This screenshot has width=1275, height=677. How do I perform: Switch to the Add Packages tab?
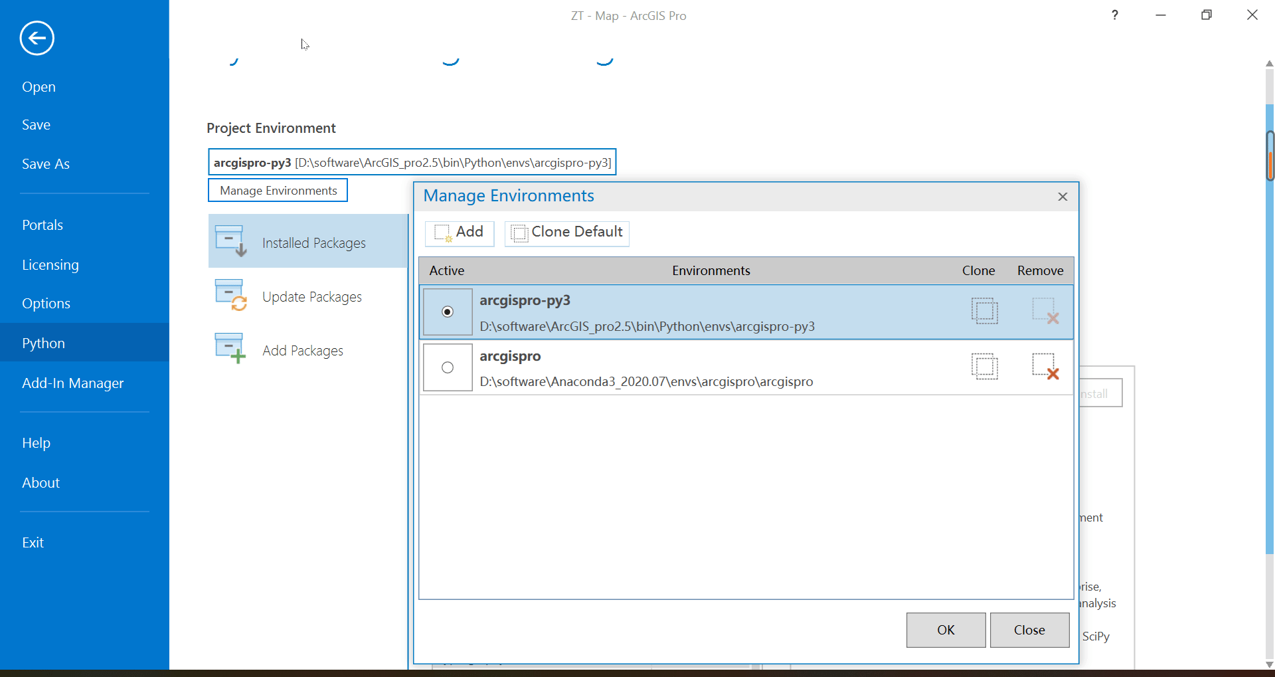(x=308, y=349)
